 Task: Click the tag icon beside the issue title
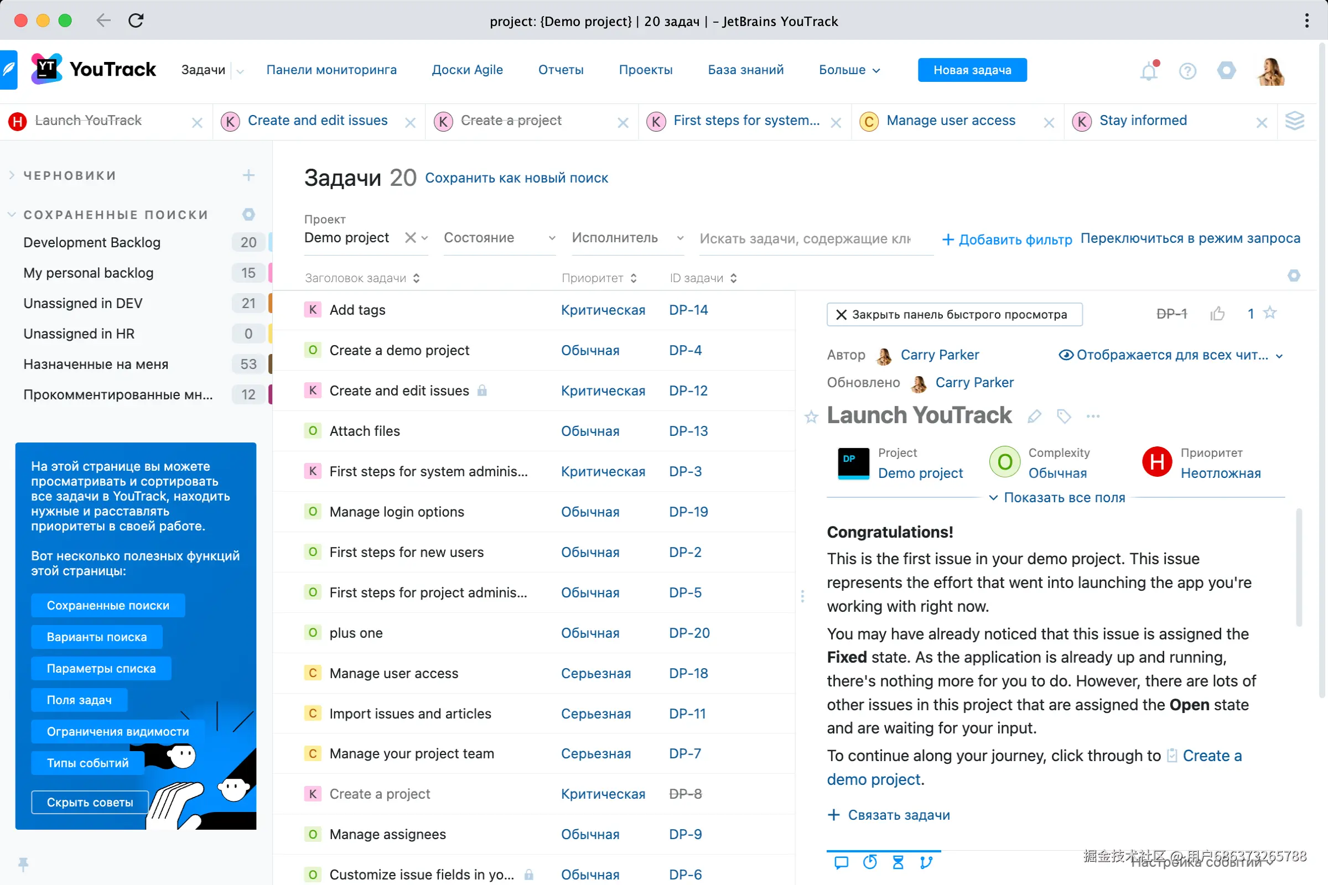click(1064, 417)
